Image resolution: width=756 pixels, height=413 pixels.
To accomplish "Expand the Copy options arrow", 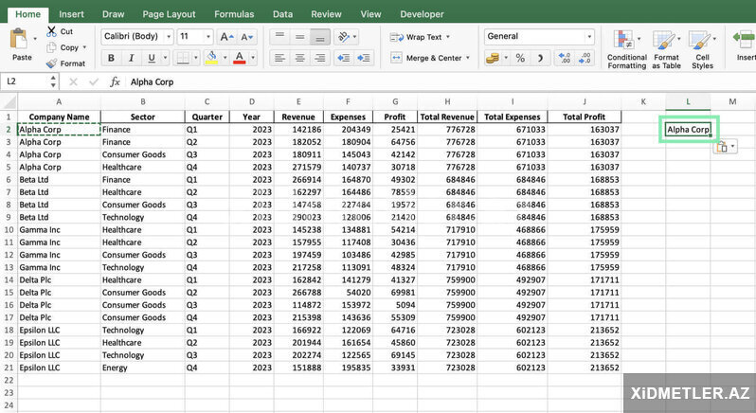I will pyautogui.click(x=84, y=47).
